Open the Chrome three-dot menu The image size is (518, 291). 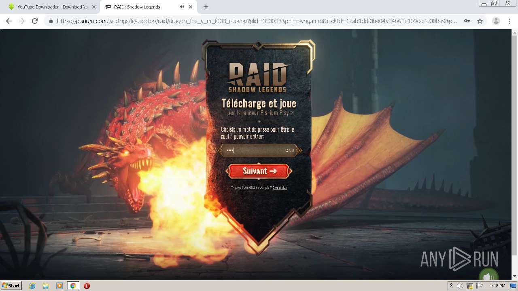click(x=509, y=21)
